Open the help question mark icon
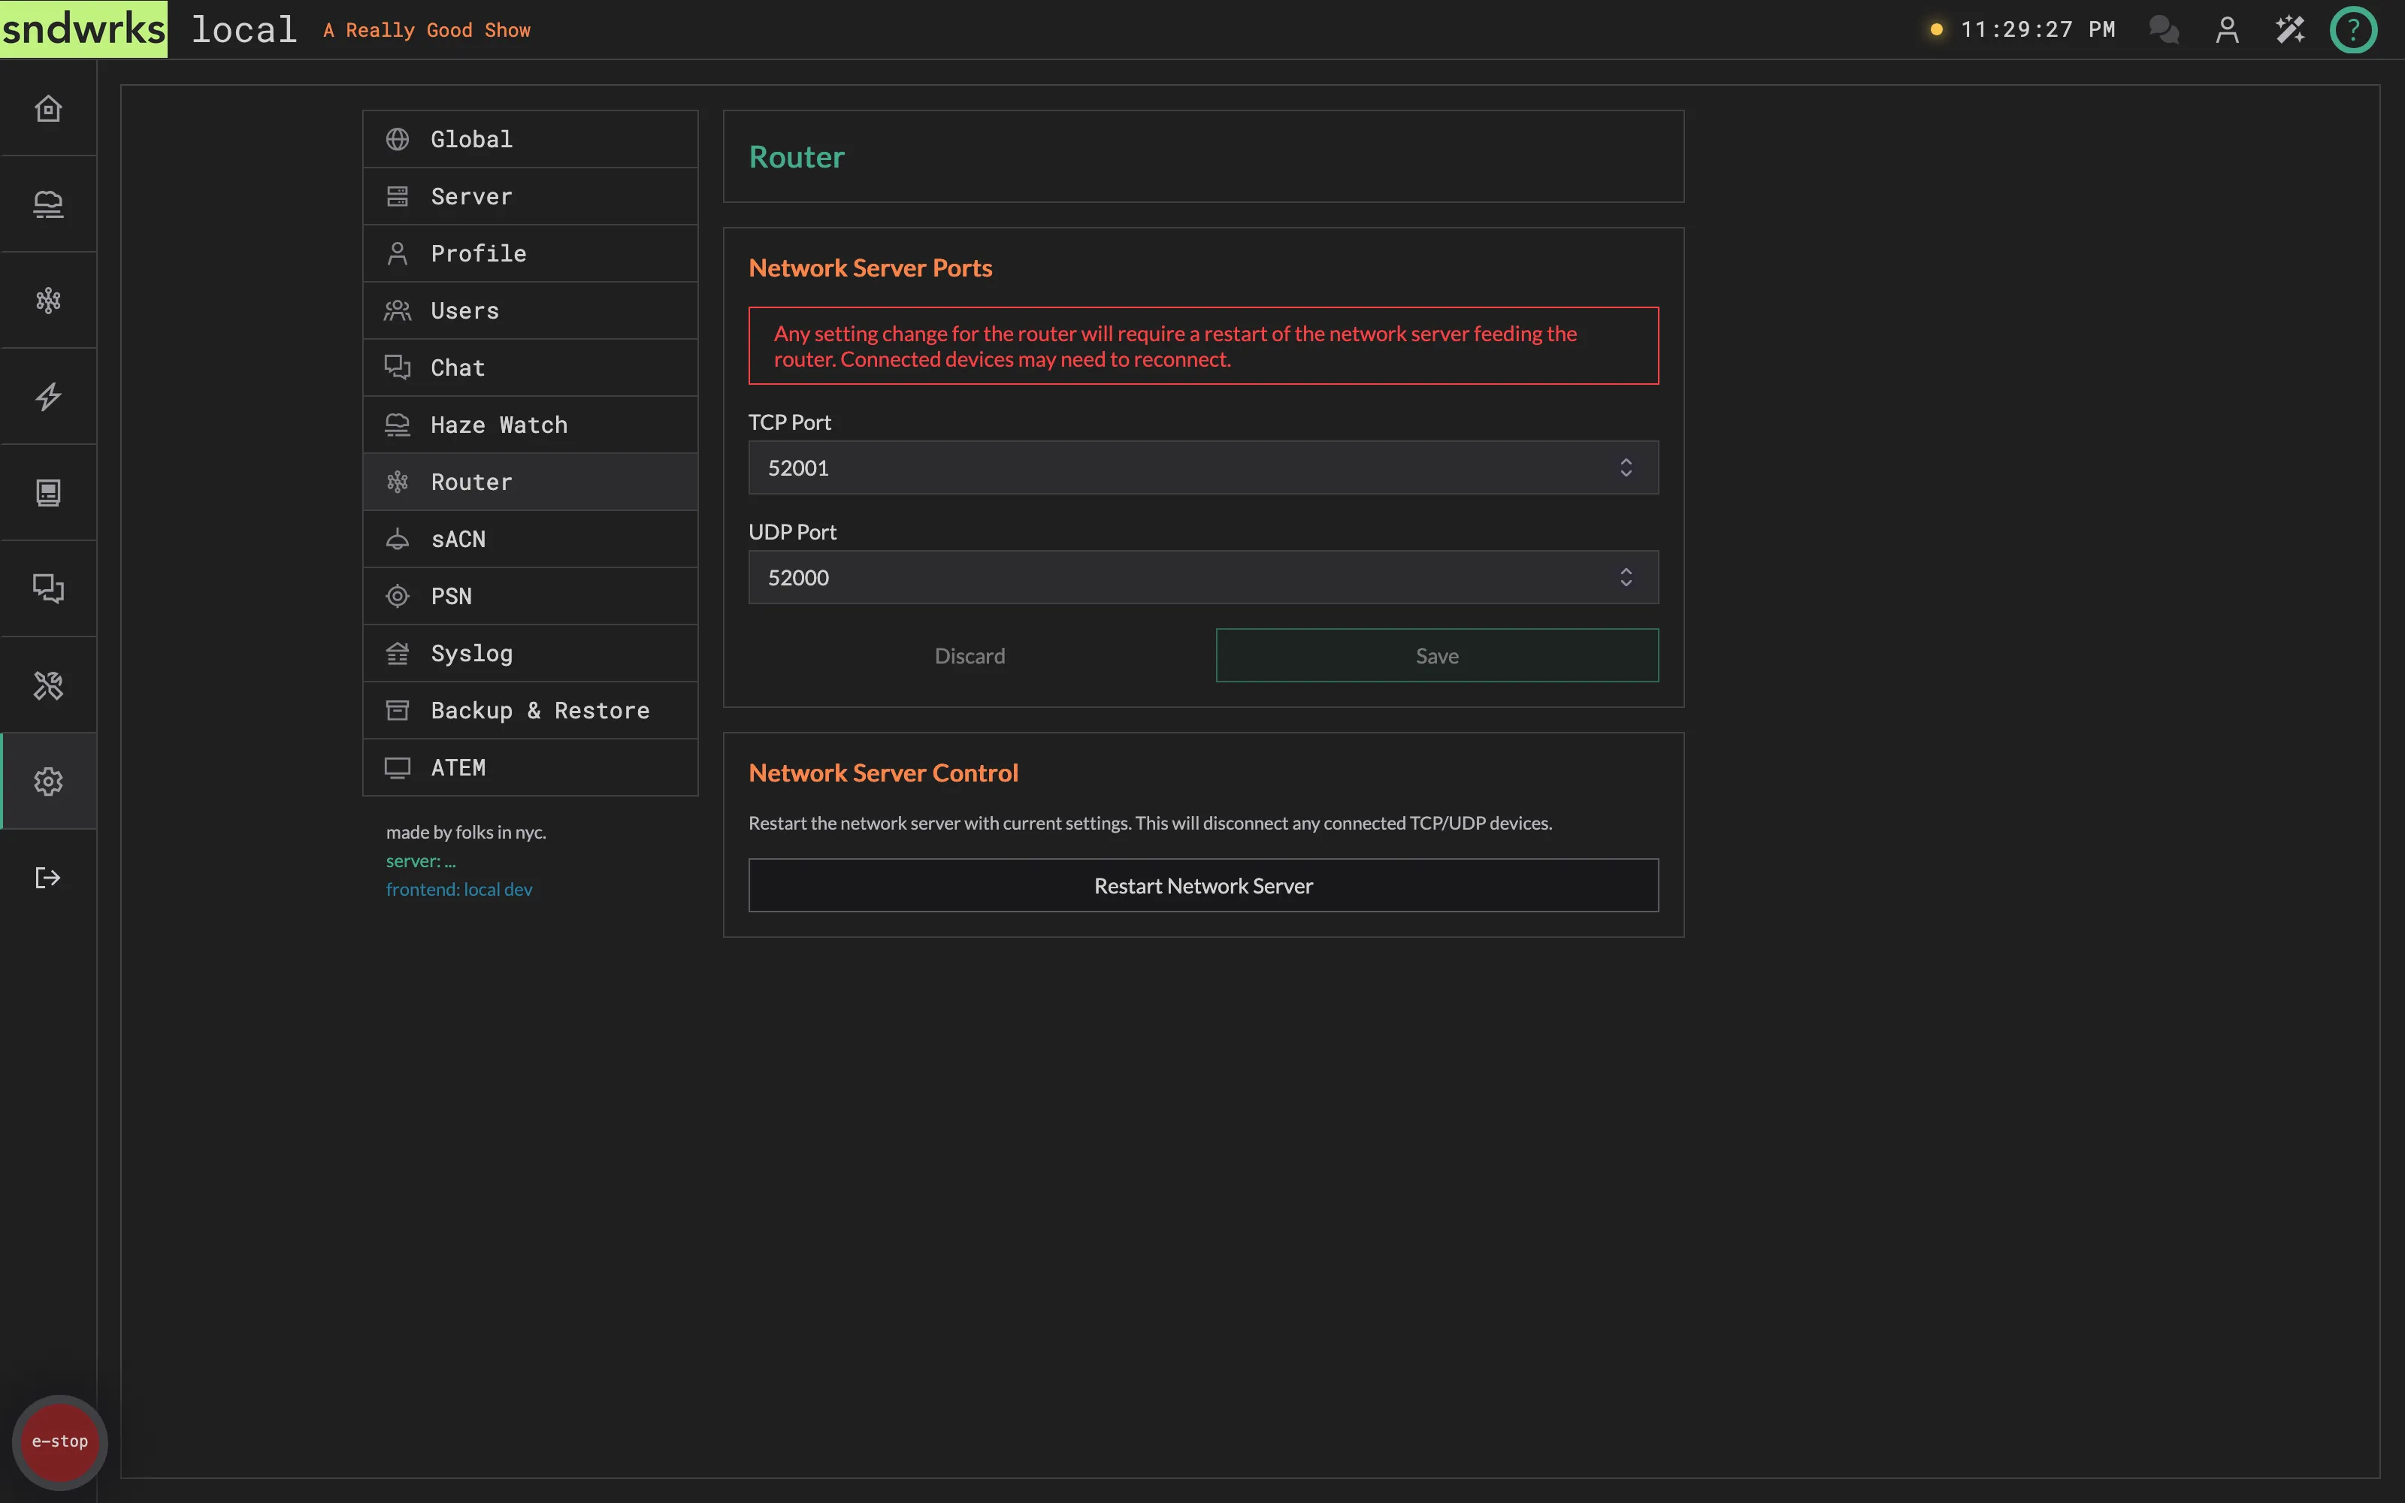Viewport: 2405px width, 1503px height. point(2353,30)
